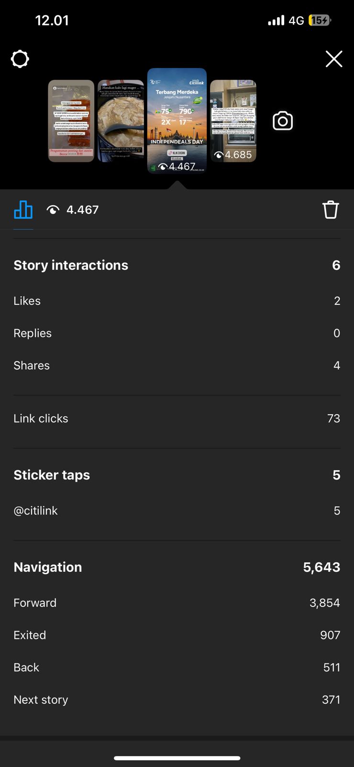Open story settings gear icon
The height and width of the screenshot is (767, 354).
pyautogui.click(x=20, y=59)
